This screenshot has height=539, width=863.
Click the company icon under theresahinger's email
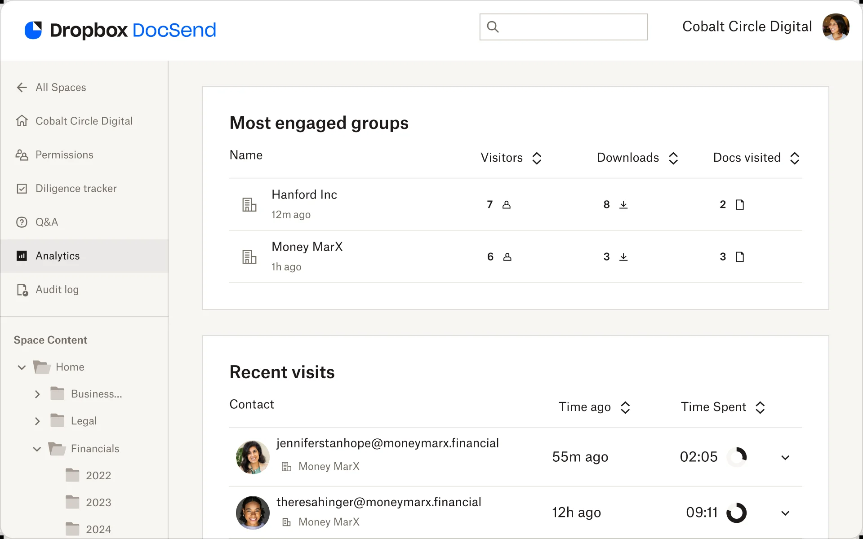pos(286,522)
